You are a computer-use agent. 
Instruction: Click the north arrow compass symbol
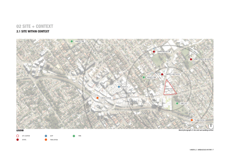pyautogui.click(x=211, y=126)
